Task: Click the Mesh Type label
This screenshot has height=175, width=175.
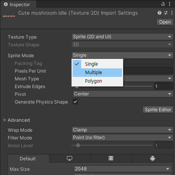Action: [27, 79]
